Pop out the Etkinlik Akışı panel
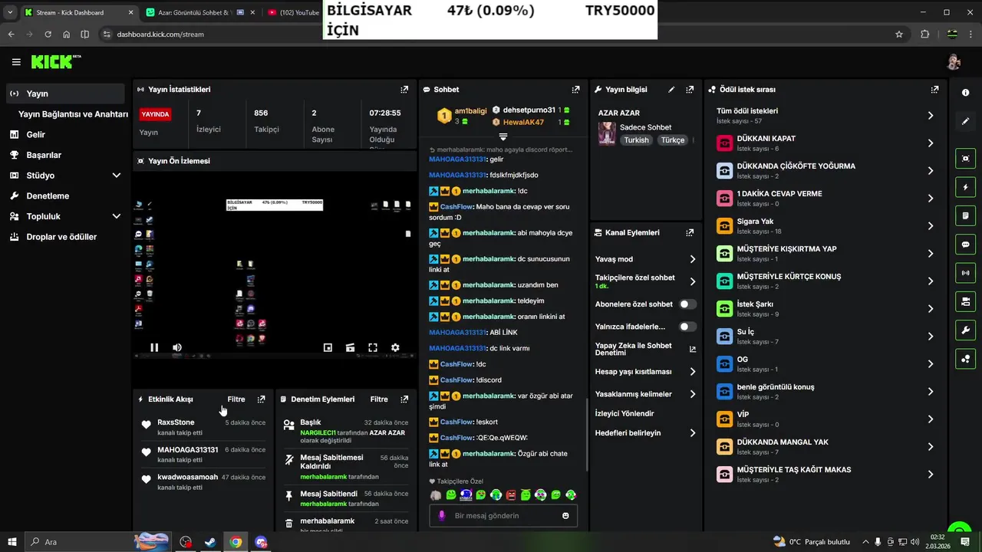This screenshot has width=982, height=552. [x=262, y=399]
